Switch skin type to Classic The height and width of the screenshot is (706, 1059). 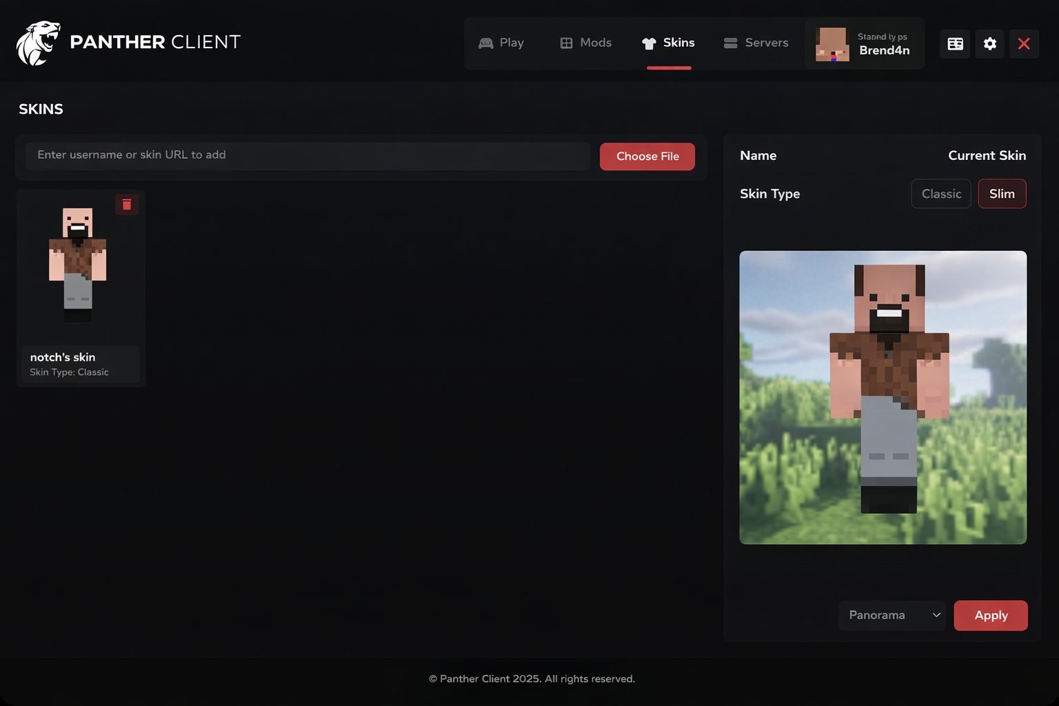[940, 194]
